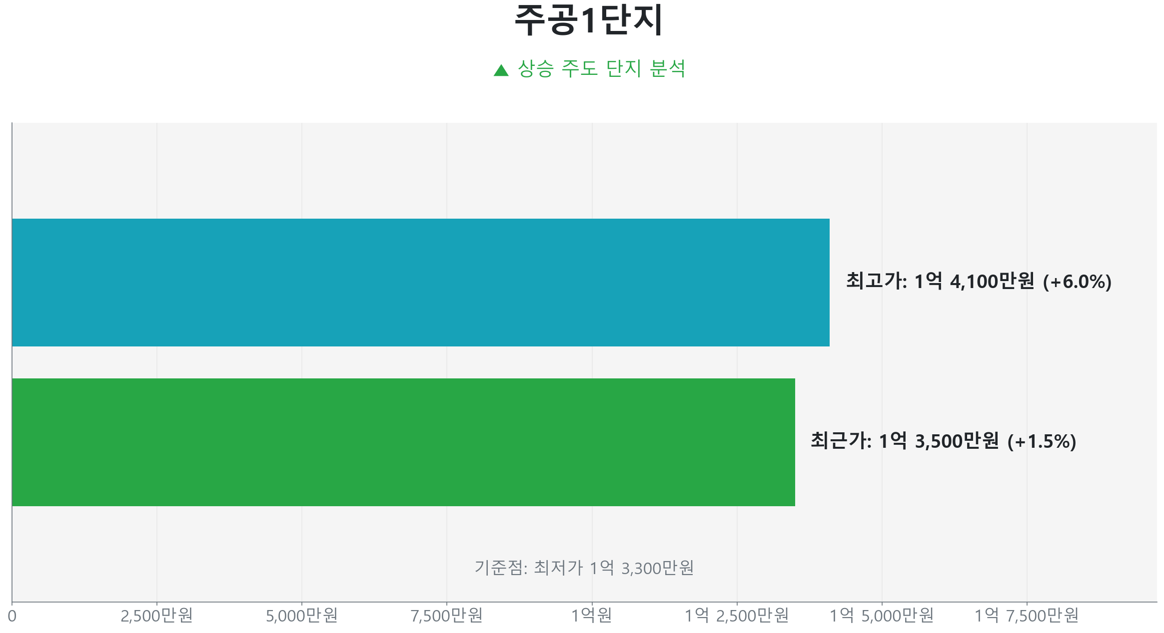The height and width of the screenshot is (633, 1164).
Task: Click the 0 axis tick label
Action: pos(12,616)
